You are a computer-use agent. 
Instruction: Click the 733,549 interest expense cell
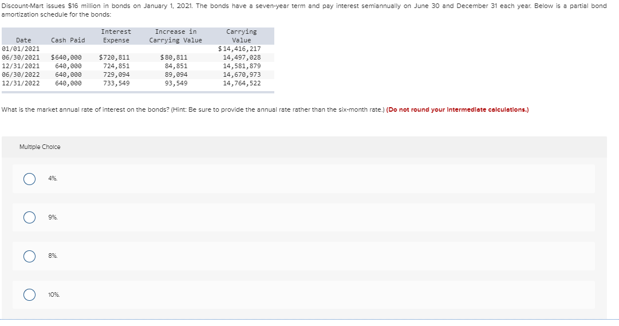(116, 84)
